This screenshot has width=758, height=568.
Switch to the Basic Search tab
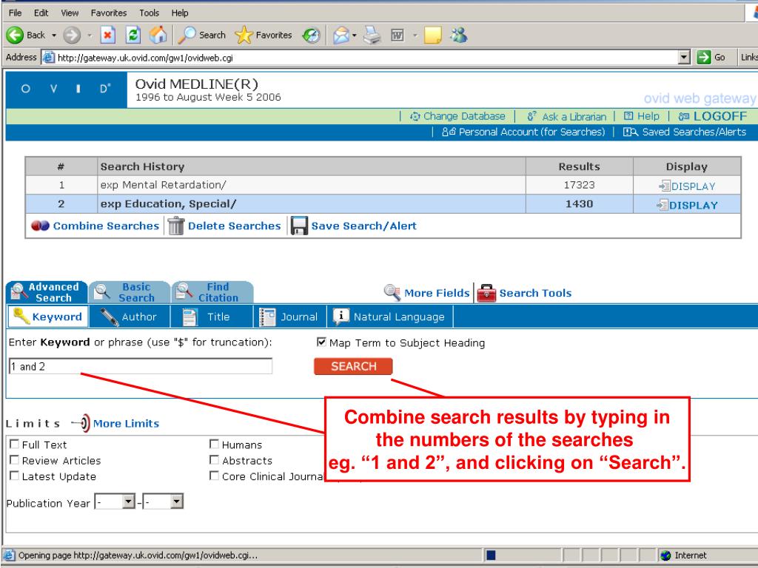(130, 292)
